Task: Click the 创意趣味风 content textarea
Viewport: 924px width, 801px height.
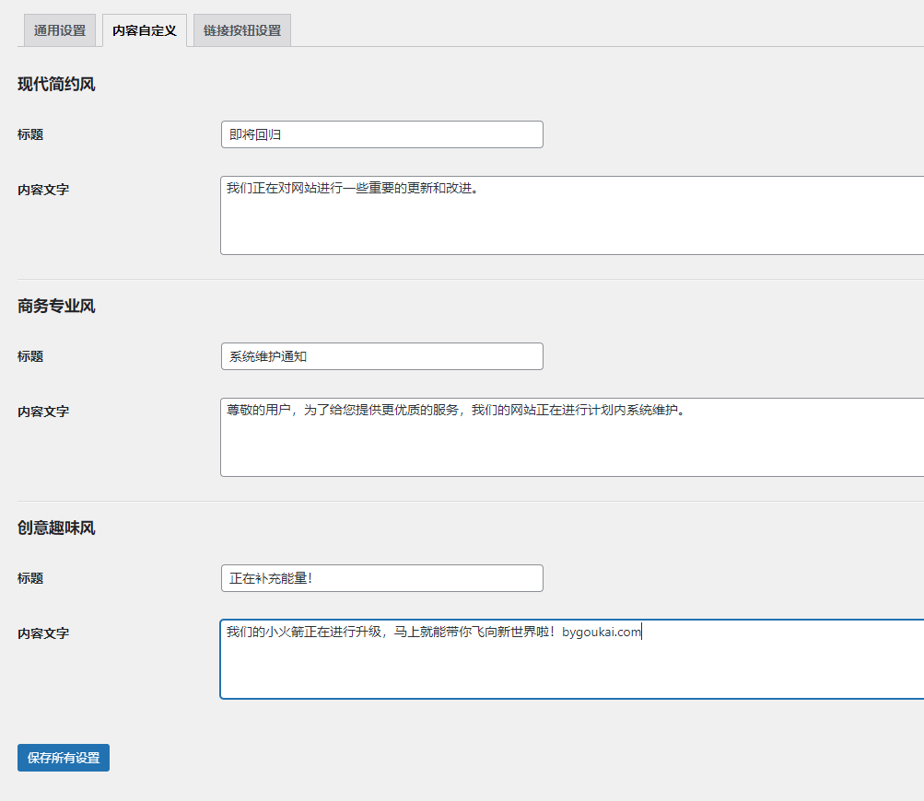Action: 572,659
